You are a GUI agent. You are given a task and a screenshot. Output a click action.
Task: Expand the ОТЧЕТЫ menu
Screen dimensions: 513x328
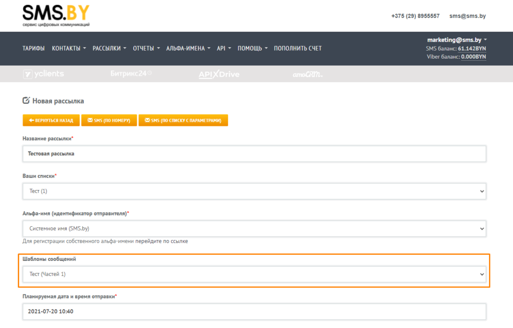(x=146, y=49)
